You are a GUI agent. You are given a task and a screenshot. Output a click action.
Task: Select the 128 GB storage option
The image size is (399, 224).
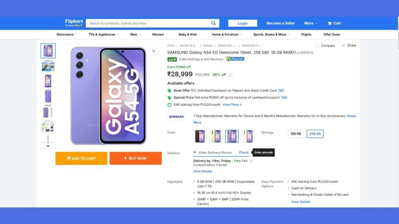click(x=296, y=134)
